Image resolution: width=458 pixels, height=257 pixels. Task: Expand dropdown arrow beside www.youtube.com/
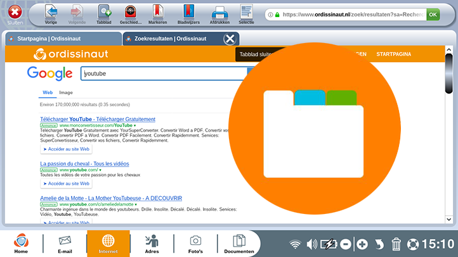tap(100, 170)
